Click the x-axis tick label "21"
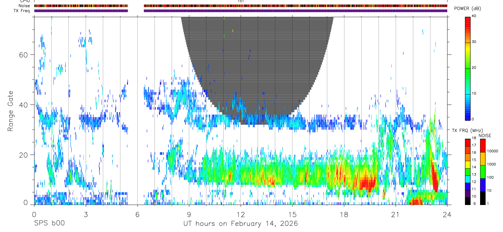503x232 pixels. tap(395, 214)
